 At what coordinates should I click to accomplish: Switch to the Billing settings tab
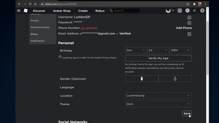click(x=34, y=34)
